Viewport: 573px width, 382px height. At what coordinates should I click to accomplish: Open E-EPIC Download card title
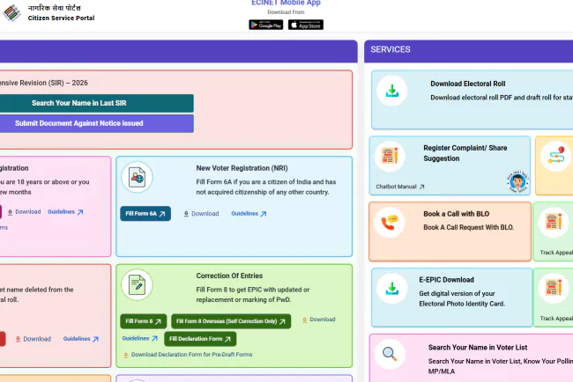coord(446,280)
